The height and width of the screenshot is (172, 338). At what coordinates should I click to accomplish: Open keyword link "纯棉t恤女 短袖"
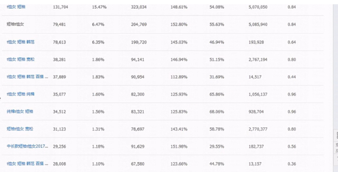pyautogui.click(x=20, y=111)
